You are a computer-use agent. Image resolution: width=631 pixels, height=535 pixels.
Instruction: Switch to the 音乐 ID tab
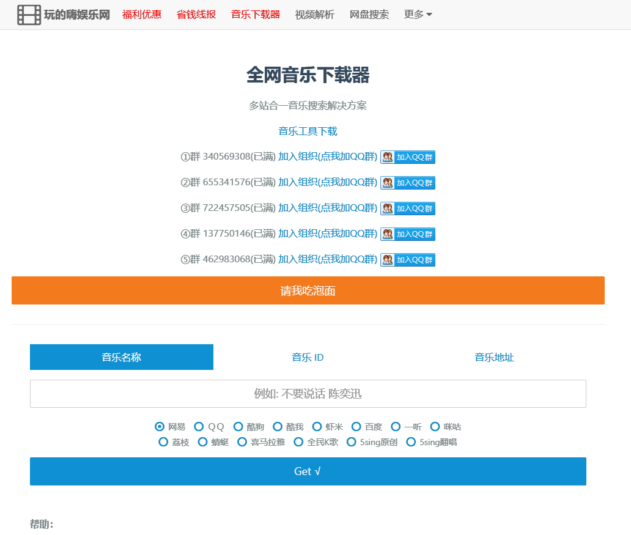[308, 358]
